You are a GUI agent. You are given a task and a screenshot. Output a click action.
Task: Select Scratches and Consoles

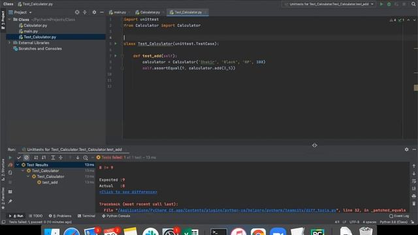point(38,49)
